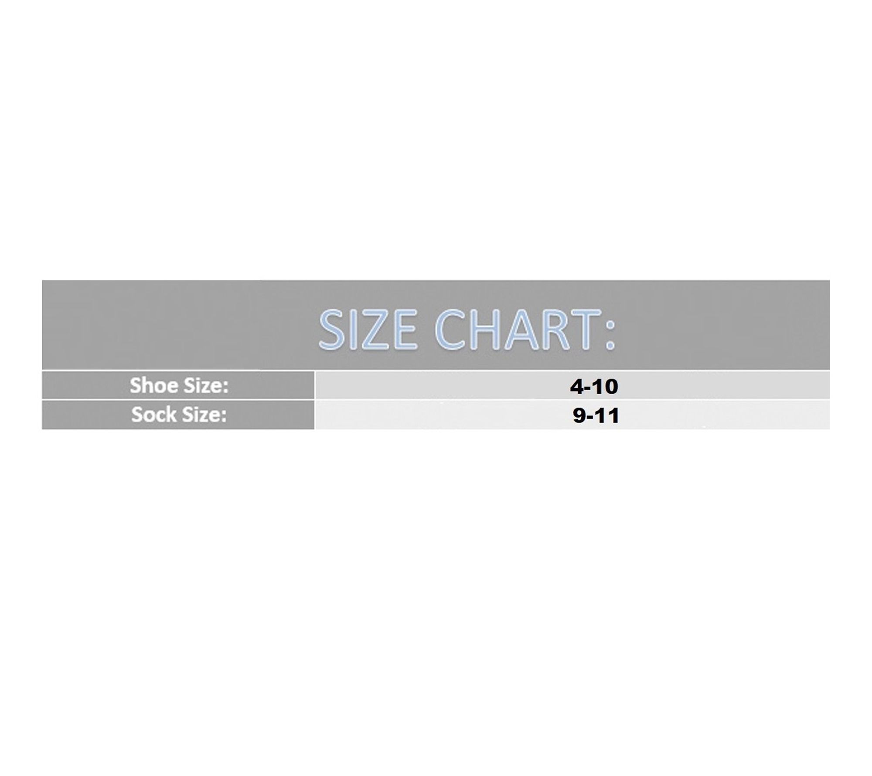Click the letter A in CHART heading

[520, 330]
